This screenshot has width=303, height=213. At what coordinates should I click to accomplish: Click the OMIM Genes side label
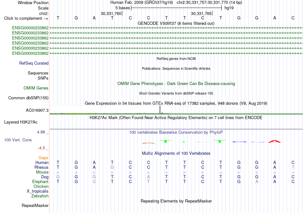[36, 88]
